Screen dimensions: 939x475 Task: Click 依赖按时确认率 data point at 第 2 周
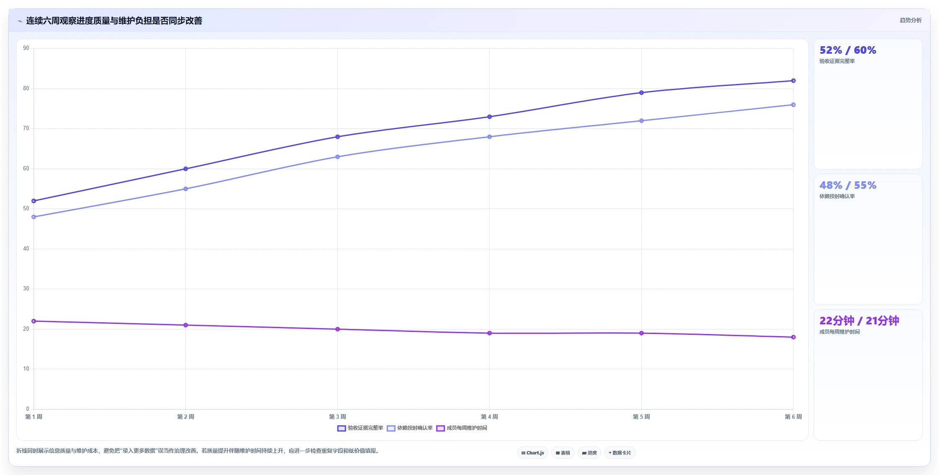(x=186, y=189)
